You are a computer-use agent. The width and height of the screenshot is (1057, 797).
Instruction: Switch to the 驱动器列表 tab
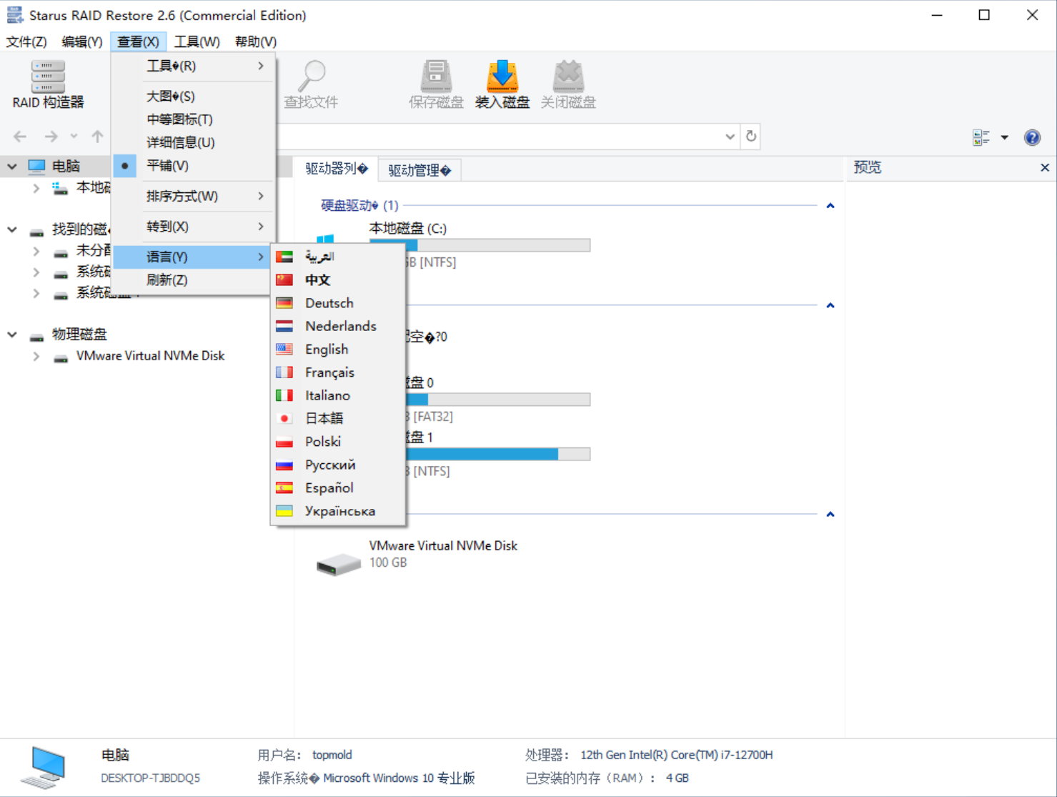337,169
